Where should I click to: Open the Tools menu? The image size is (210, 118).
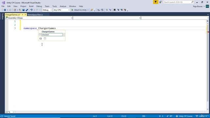(54, 6)
